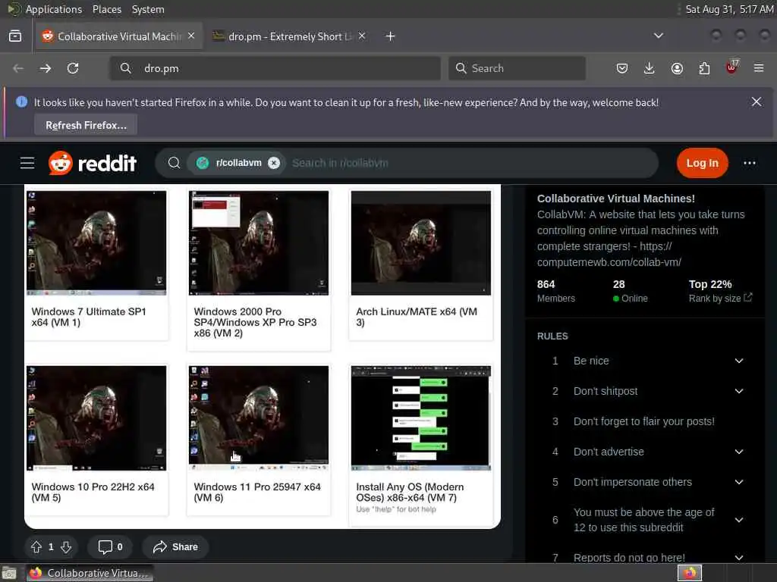Open the Places menu
The height and width of the screenshot is (582, 777).
(x=106, y=9)
